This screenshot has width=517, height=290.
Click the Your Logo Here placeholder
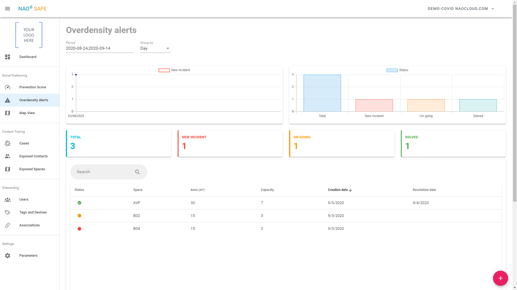(29, 35)
